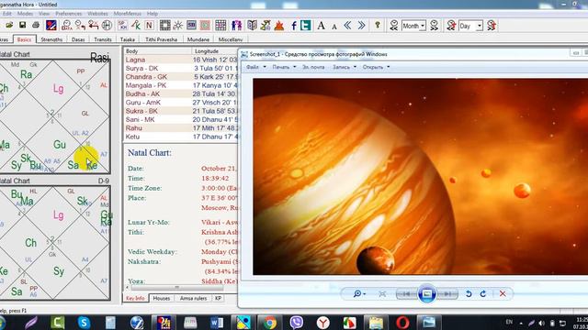
Task: Open the Modes menu
Action: [x=25, y=14]
